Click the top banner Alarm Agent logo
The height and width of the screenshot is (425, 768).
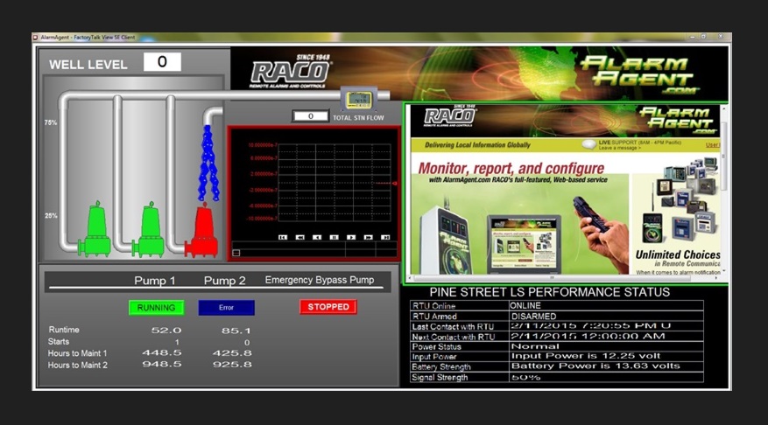[x=641, y=74]
